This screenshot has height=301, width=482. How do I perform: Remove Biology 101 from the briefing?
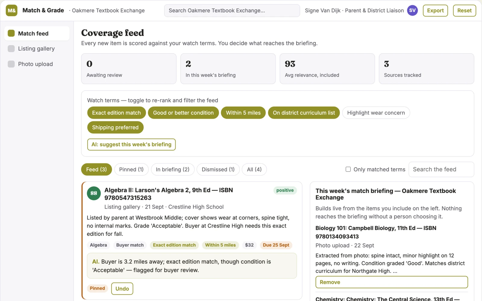pyautogui.click(x=392, y=282)
